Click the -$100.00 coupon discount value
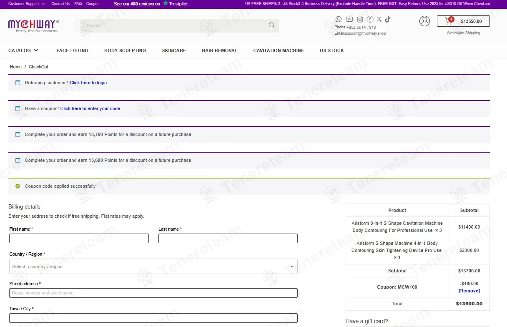Screen dimensions: 507x327 469,284
